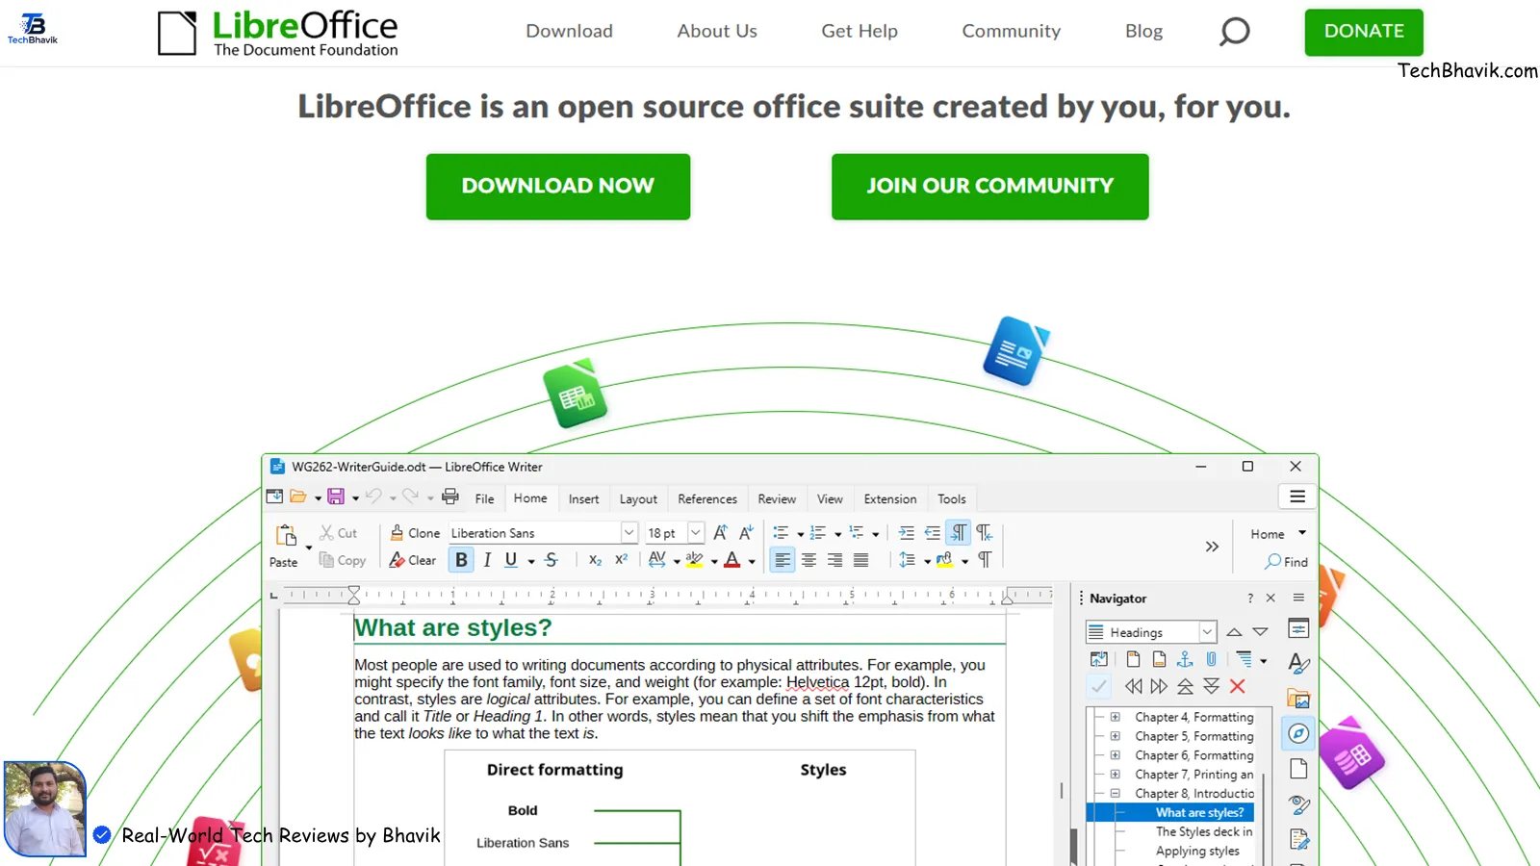Toggle Bold formatting button

coord(461,560)
